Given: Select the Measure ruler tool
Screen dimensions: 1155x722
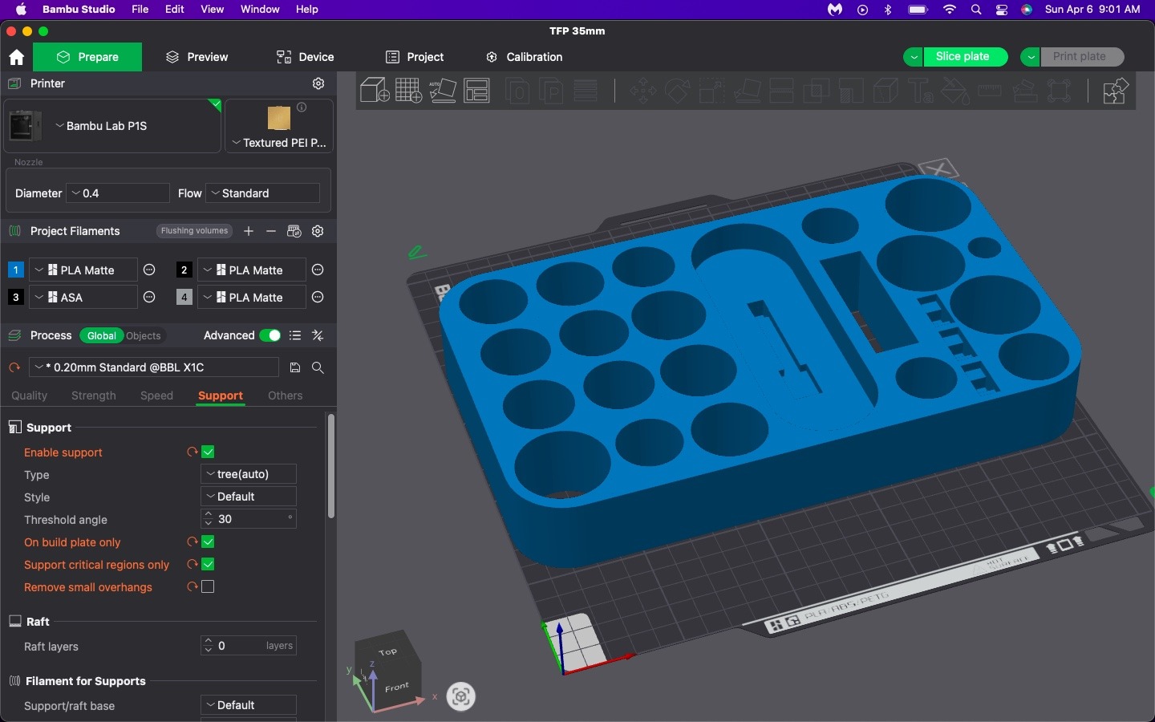Looking at the screenshot, I should 990,91.
